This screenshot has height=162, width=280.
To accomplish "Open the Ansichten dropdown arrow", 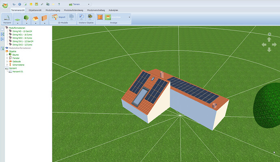I will point(129,17).
